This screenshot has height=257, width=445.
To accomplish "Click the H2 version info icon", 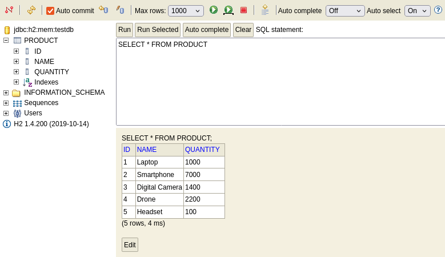I will pos(7,124).
